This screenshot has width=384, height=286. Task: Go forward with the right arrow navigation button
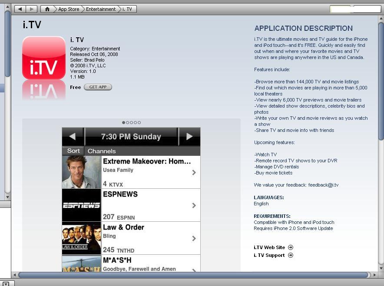31,9
